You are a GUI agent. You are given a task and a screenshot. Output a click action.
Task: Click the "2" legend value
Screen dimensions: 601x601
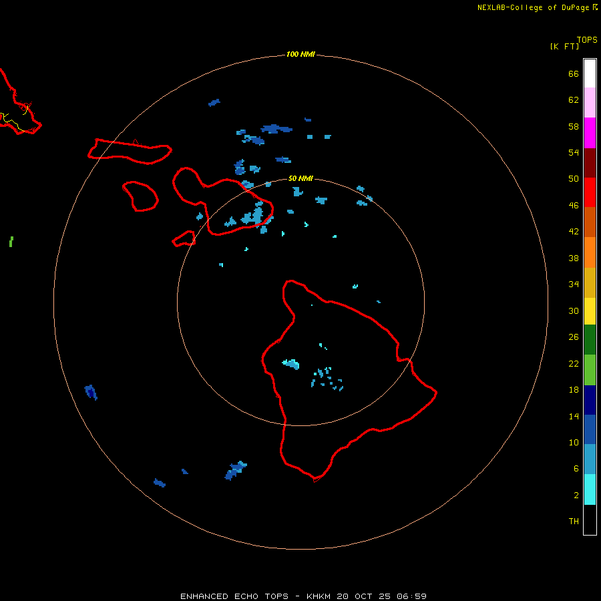pos(576,495)
